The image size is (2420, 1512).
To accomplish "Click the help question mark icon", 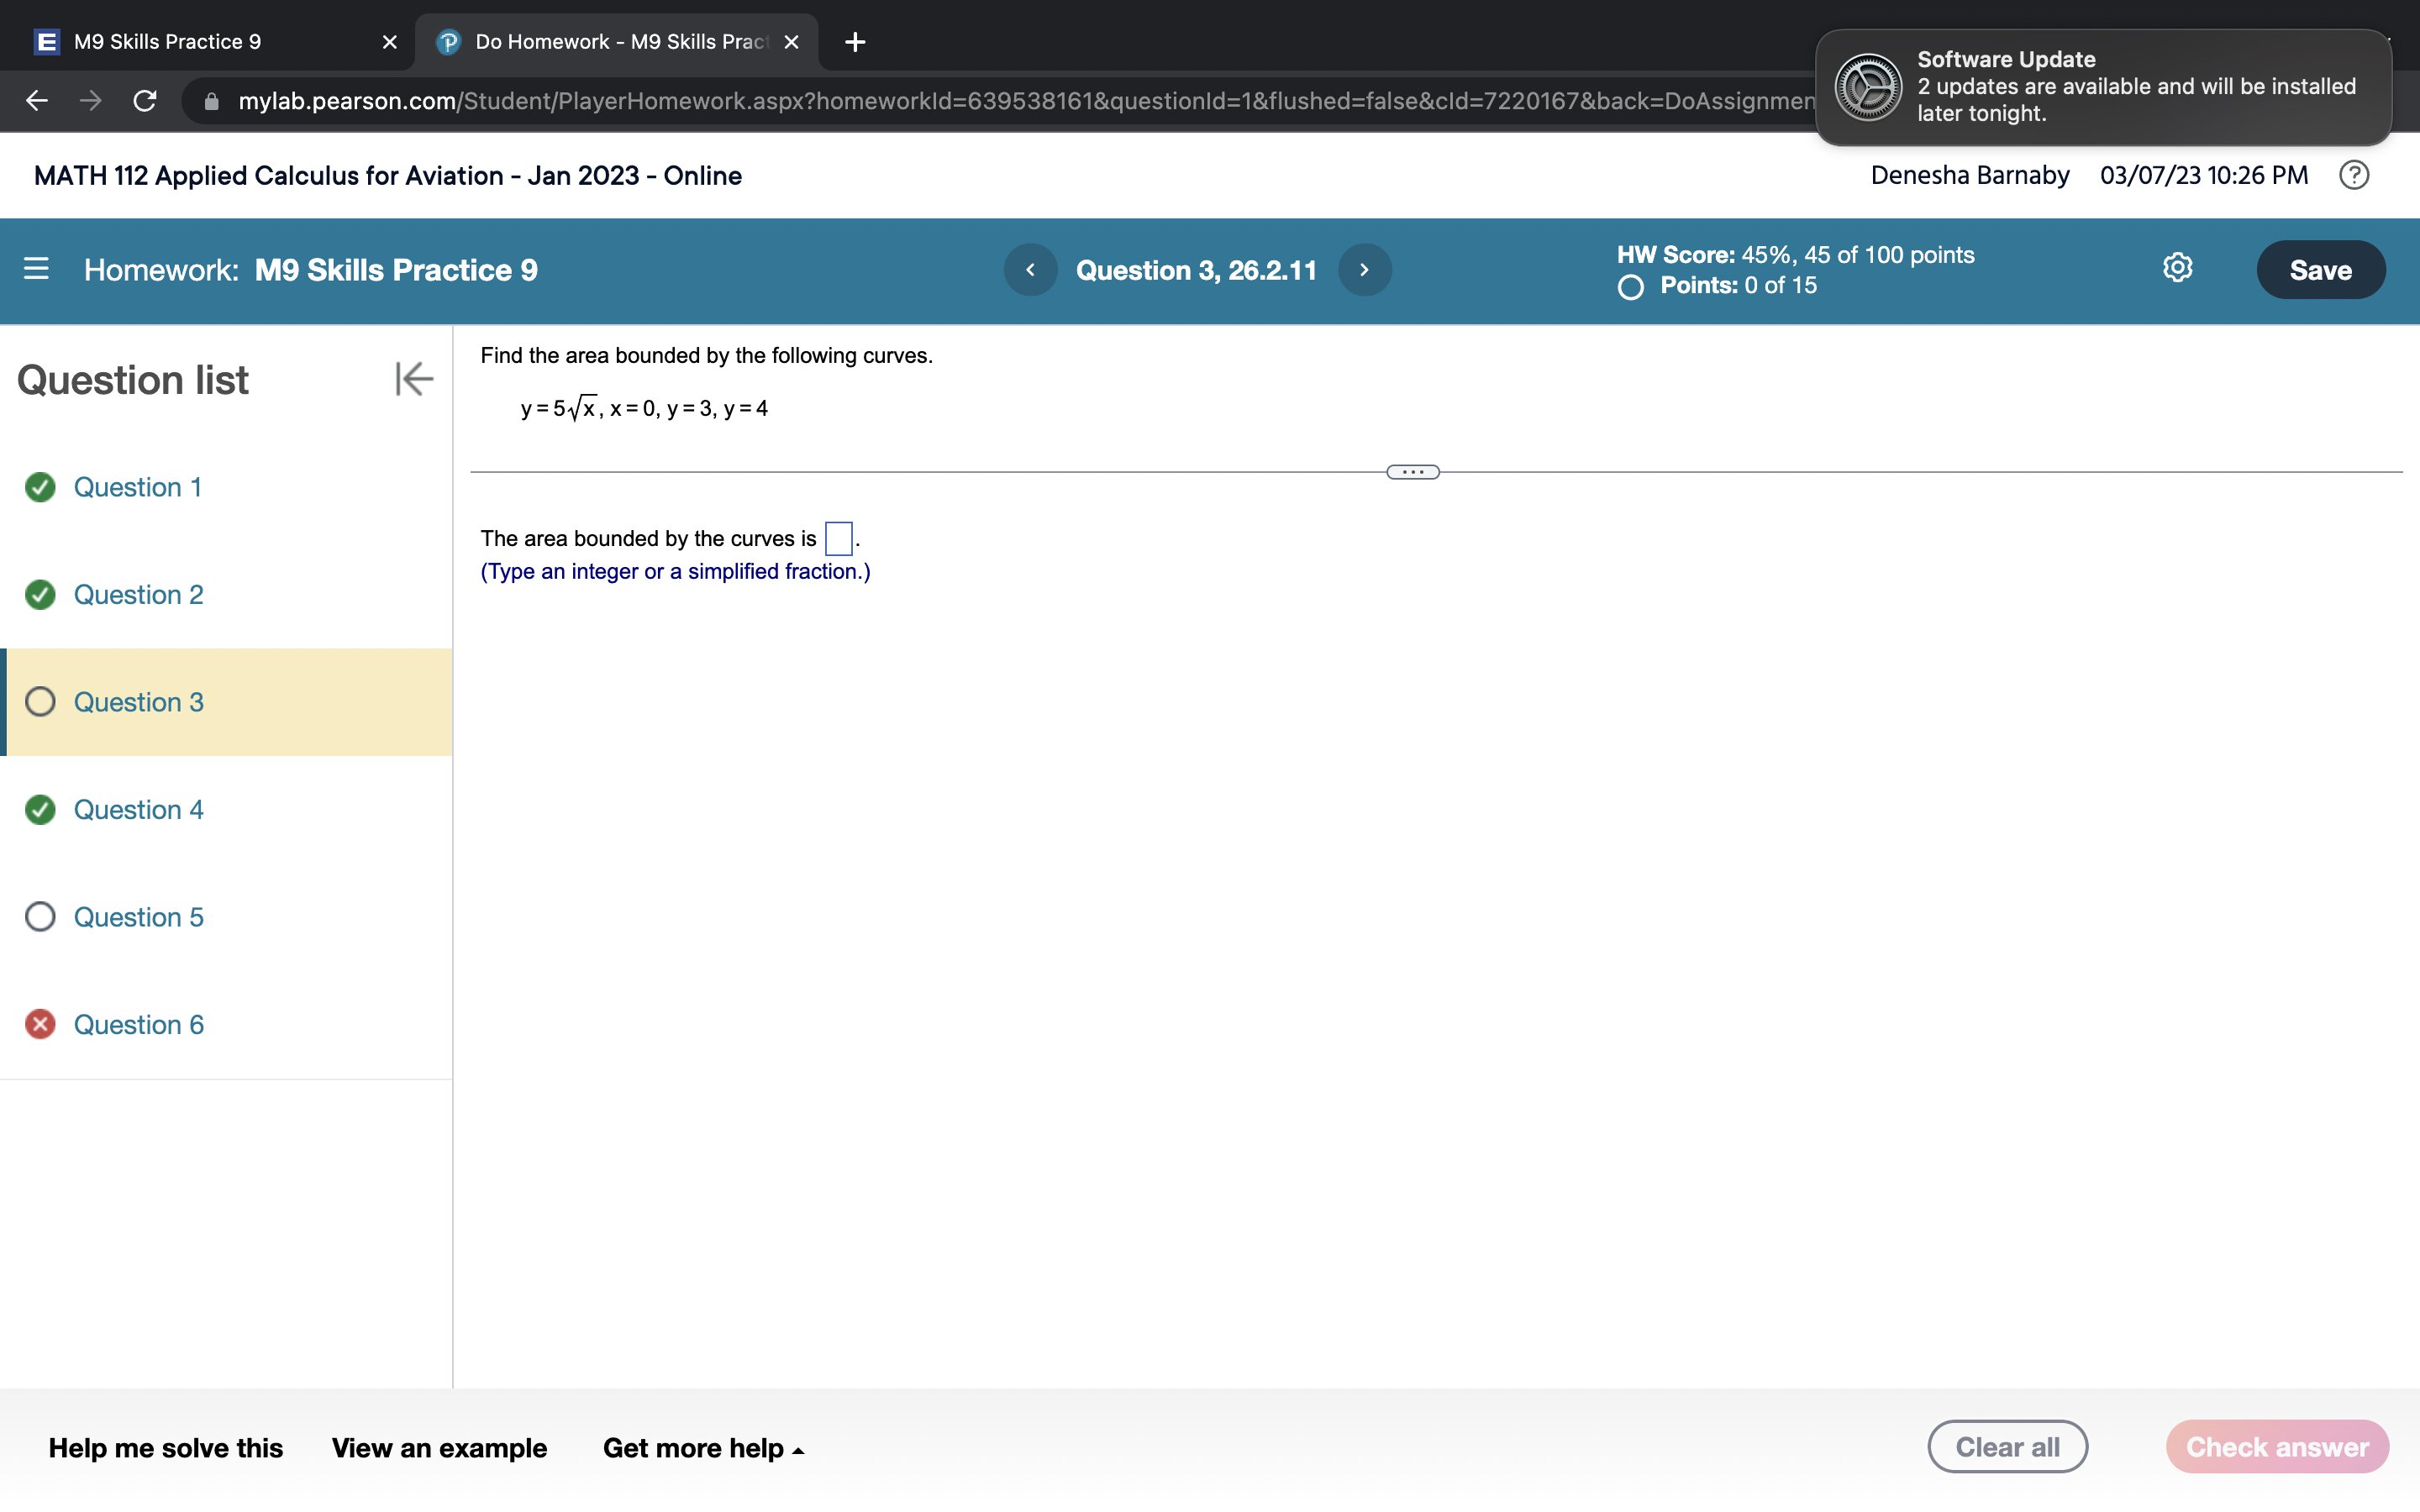I will point(2354,175).
